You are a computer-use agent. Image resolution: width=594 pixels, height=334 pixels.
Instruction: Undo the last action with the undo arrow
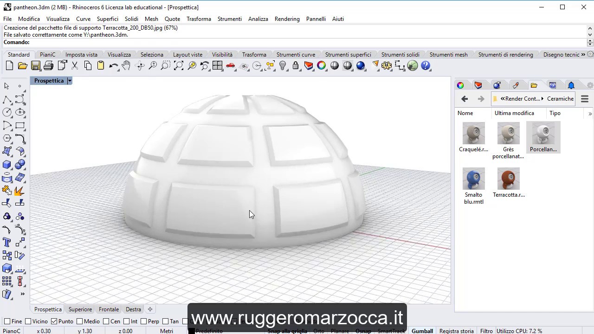click(x=114, y=66)
